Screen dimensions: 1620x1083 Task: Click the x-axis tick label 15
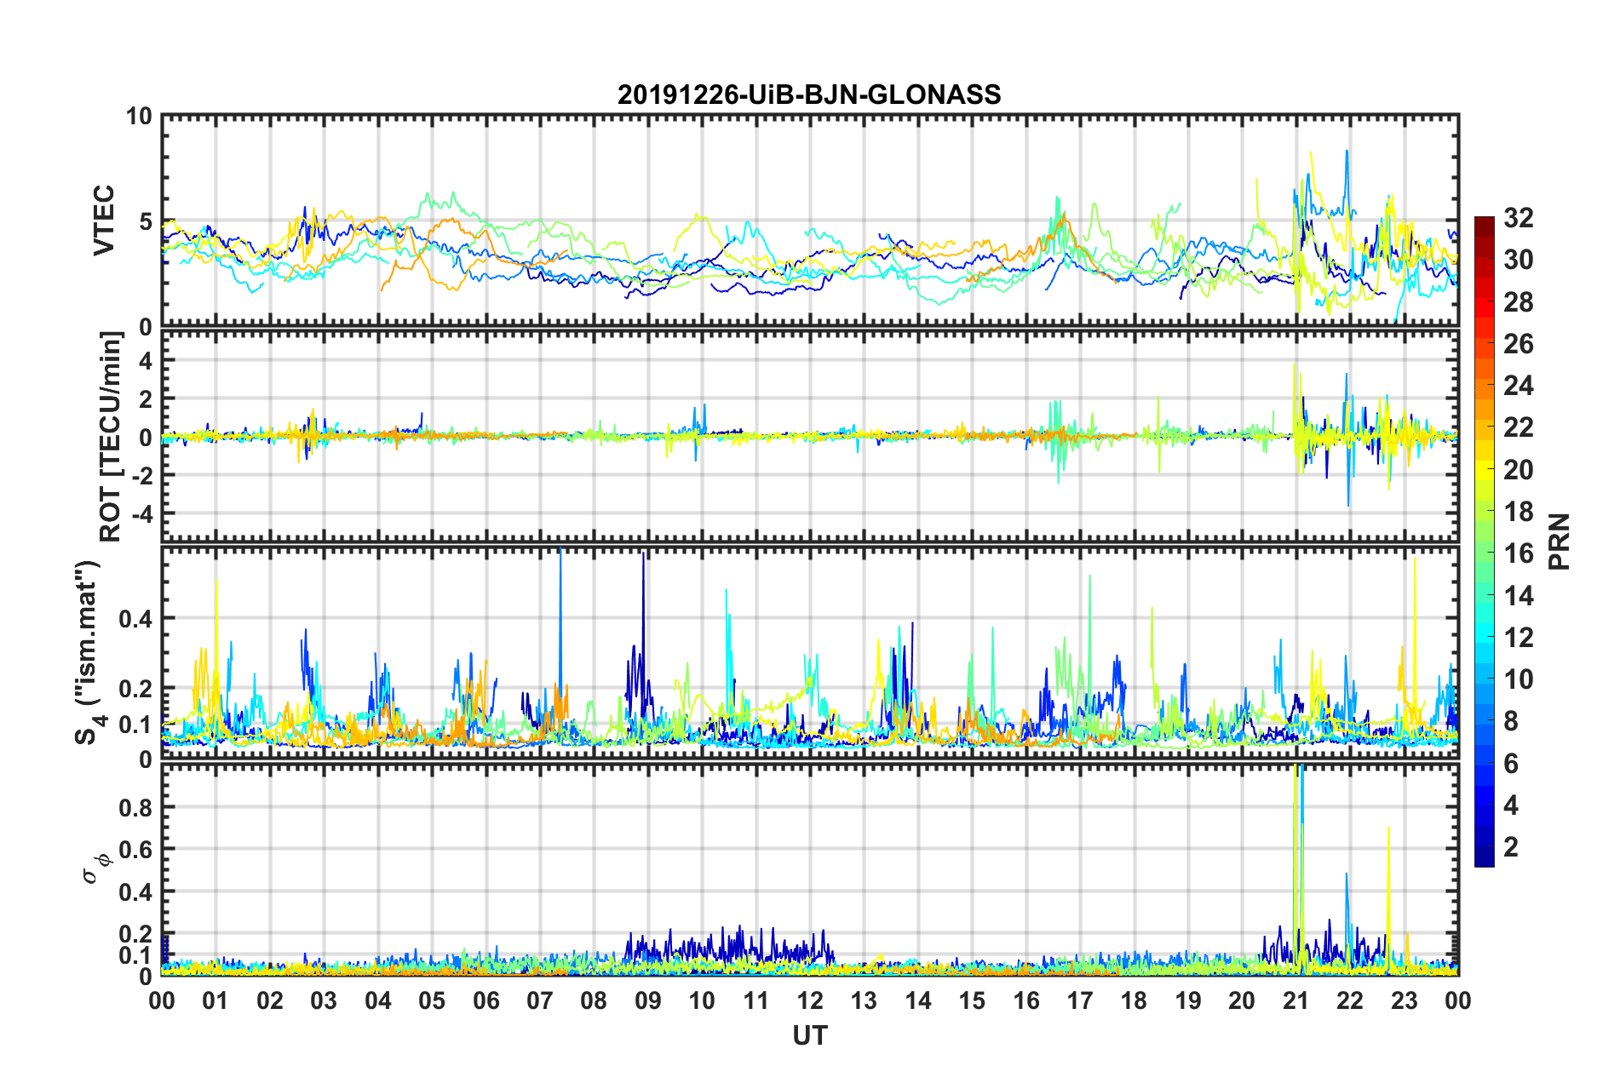(x=972, y=1000)
